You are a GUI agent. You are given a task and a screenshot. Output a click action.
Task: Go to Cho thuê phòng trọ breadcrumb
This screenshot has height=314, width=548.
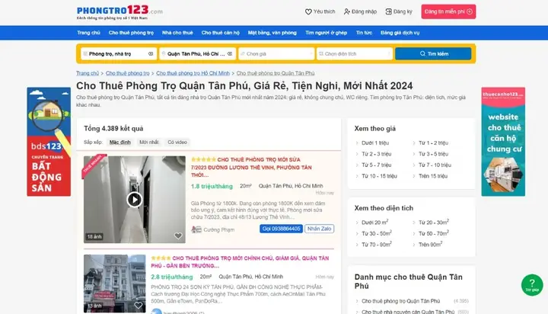pyautogui.click(x=128, y=73)
